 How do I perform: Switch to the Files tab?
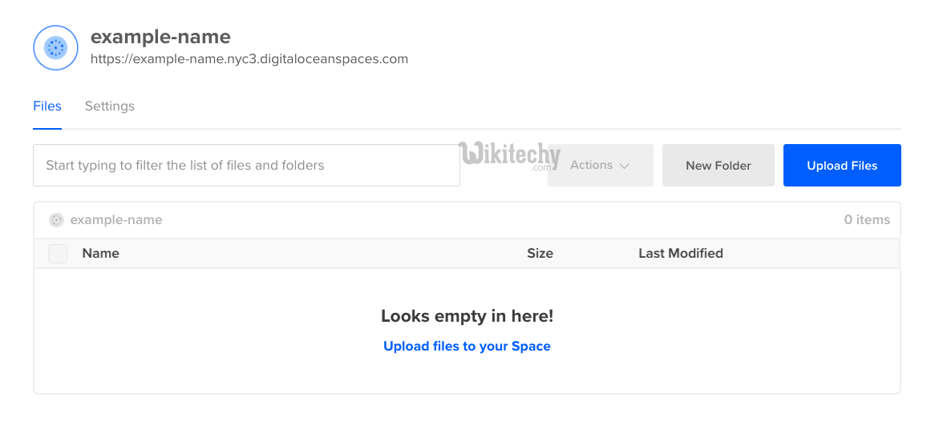[x=47, y=106]
